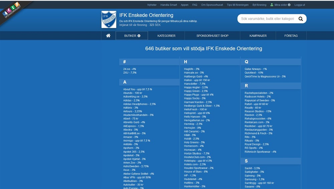The image size is (334, 189).
Task: Open the Samsung store link
Action: [254, 179]
